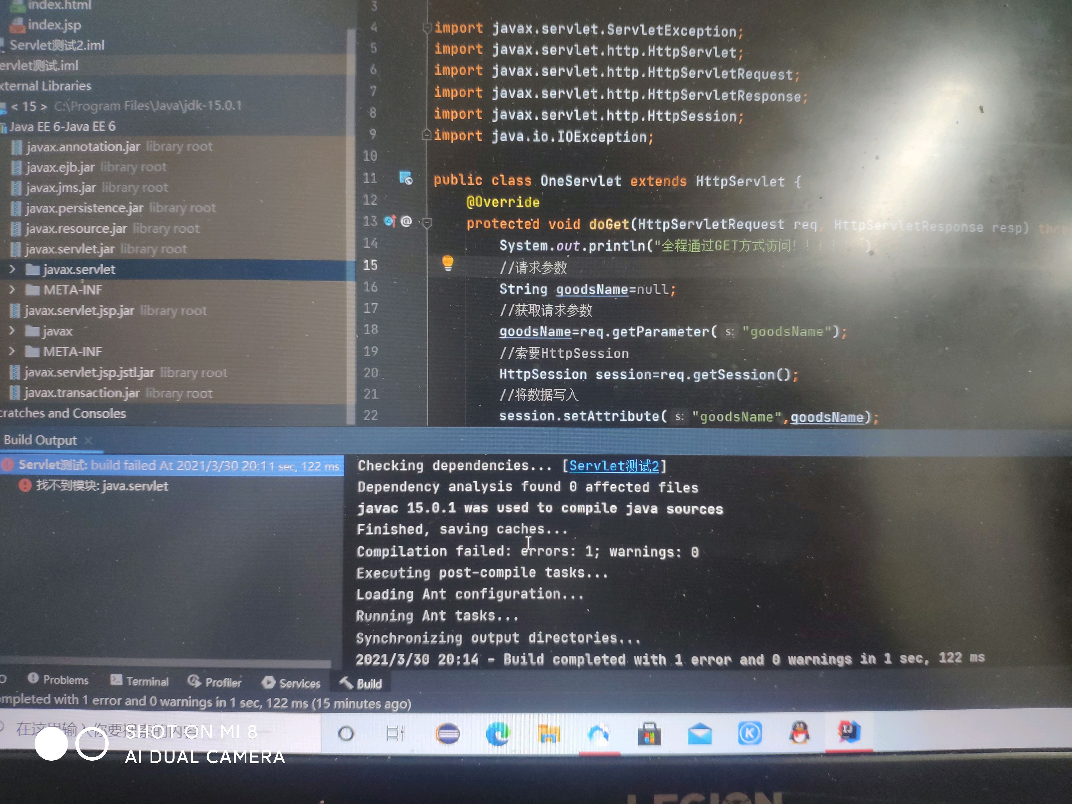Open the Problems tool window
1072x804 pixels.
pos(58,680)
